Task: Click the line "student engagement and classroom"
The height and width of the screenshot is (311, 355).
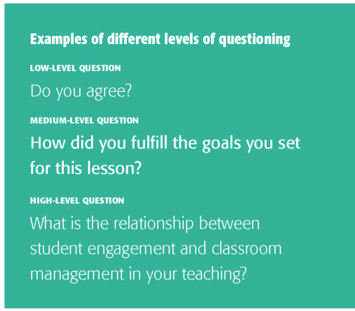Action: point(156,249)
